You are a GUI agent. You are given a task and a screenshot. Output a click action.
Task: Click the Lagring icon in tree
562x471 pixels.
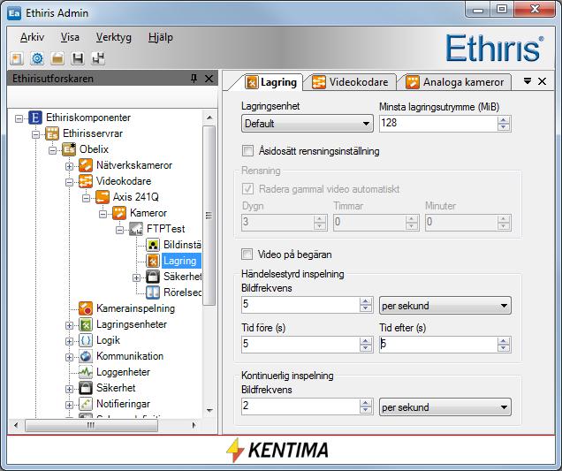pyautogui.click(x=153, y=261)
